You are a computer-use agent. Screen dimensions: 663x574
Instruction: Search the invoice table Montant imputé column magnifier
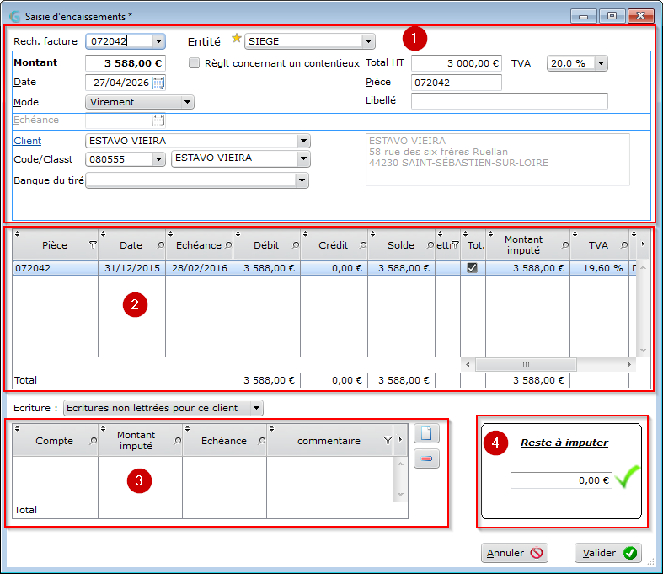tap(564, 245)
